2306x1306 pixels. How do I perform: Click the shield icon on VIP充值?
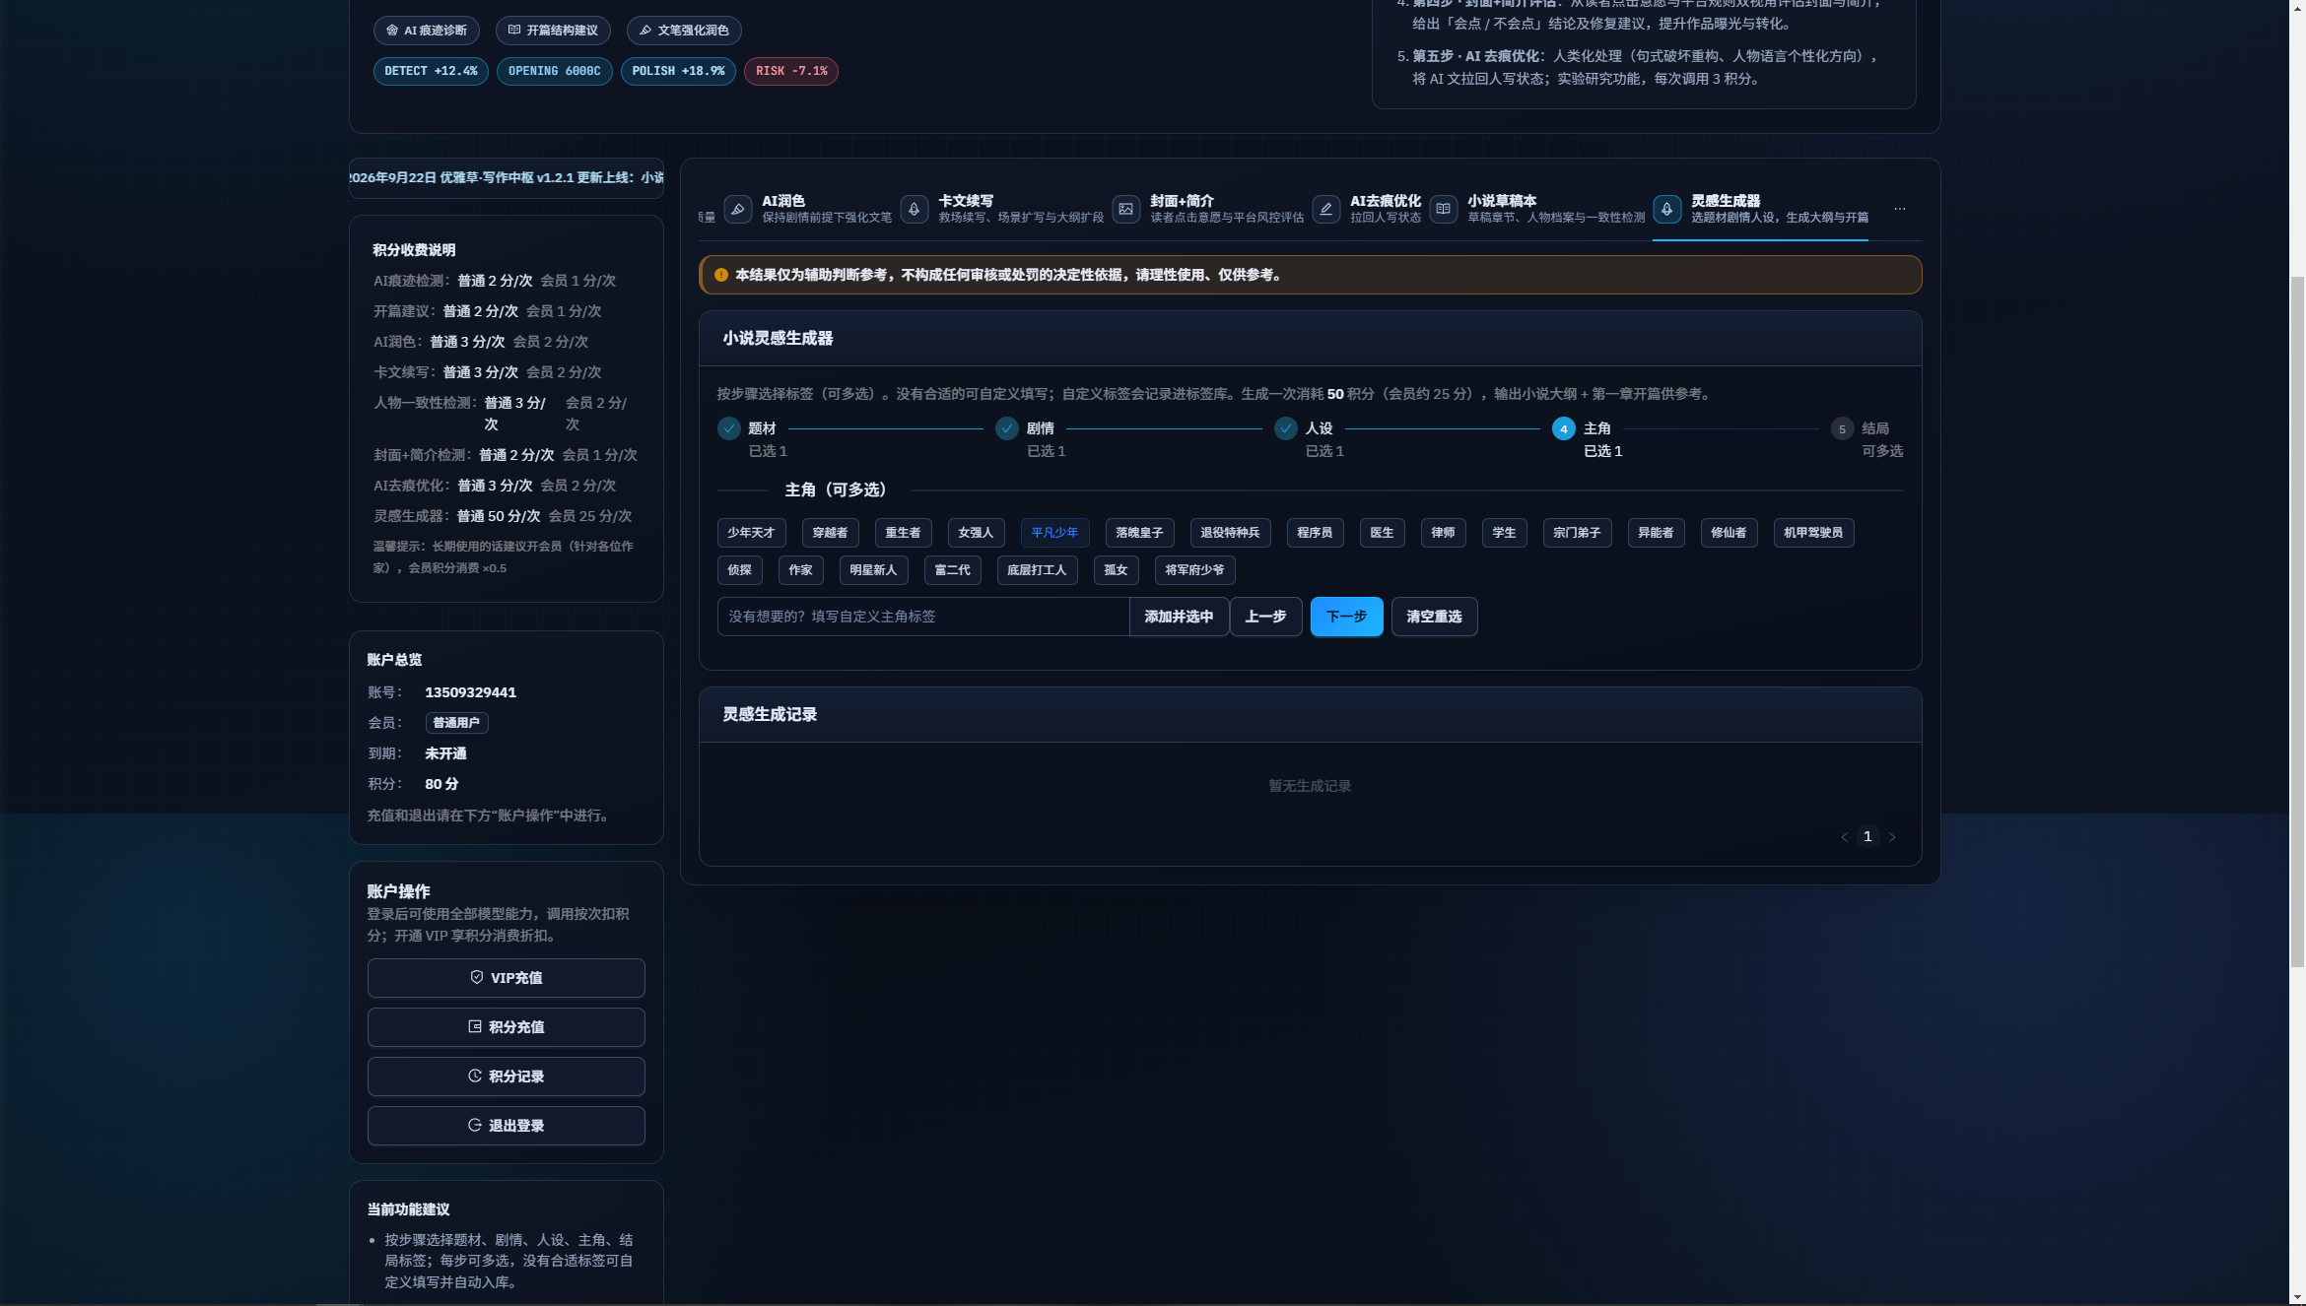477,977
